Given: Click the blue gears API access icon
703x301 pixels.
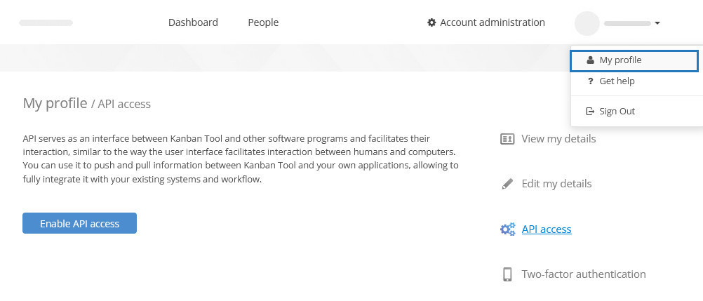Looking at the screenshot, I should click(507, 229).
